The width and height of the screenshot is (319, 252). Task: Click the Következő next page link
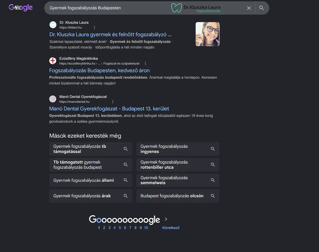point(171,228)
